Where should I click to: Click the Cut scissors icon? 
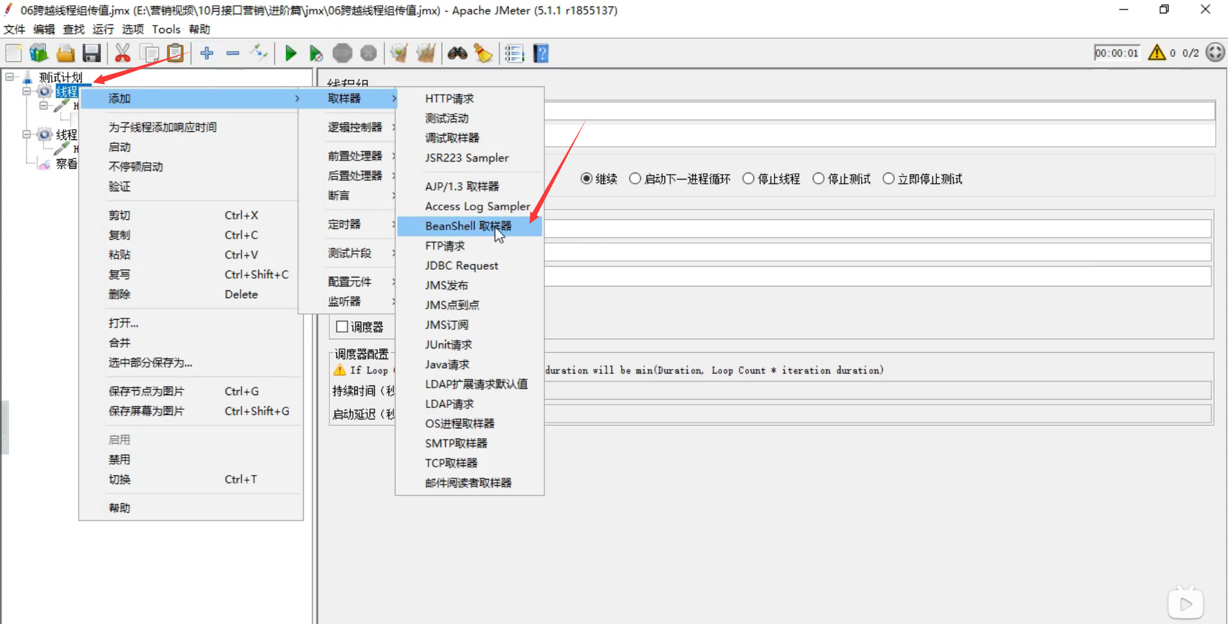(x=122, y=53)
